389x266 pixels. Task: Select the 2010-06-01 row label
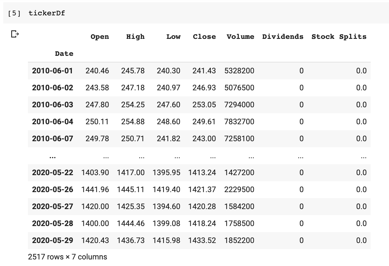(53, 71)
